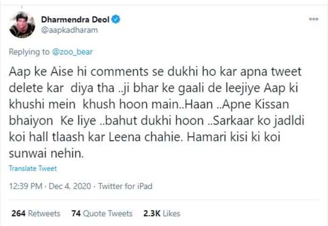View the 2.3K Likes list
The height and width of the screenshot is (226, 328).
tap(162, 213)
